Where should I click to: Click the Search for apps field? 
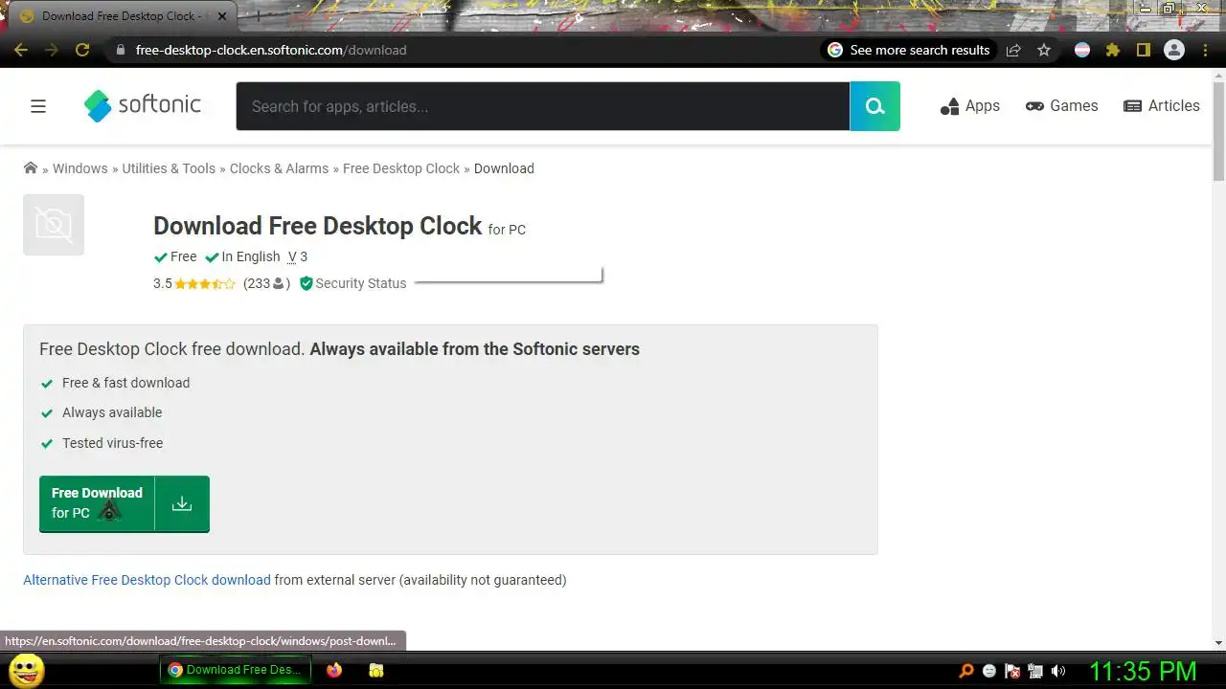click(x=543, y=106)
